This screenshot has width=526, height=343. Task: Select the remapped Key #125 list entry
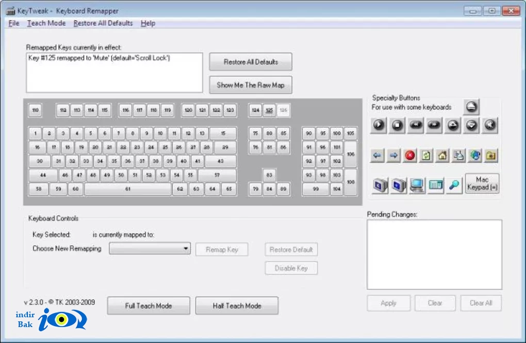click(100, 58)
